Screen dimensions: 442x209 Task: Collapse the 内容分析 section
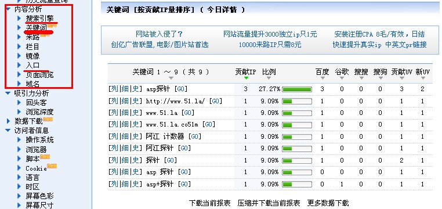(x=8, y=9)
